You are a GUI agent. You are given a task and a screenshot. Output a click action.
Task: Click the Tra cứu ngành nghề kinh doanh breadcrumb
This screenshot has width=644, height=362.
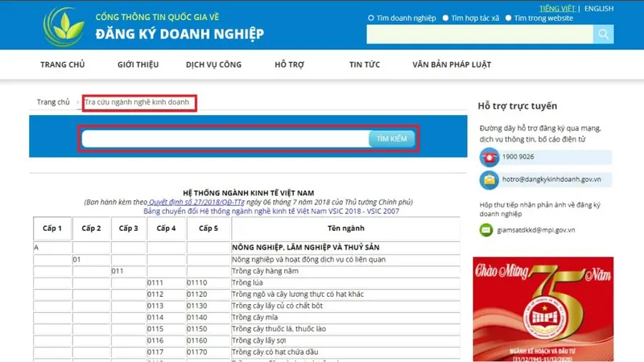(x=137, y=102)
